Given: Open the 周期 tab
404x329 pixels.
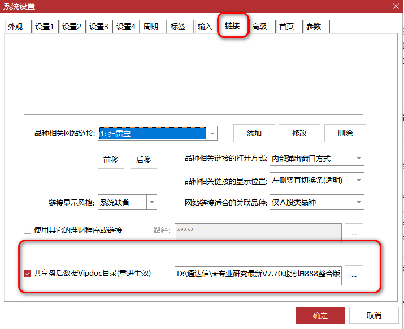Looking at the screenshot, I should tap(151, 27).
